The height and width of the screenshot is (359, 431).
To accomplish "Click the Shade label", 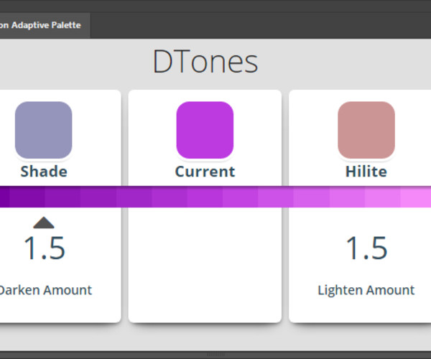I will [44, 172].
